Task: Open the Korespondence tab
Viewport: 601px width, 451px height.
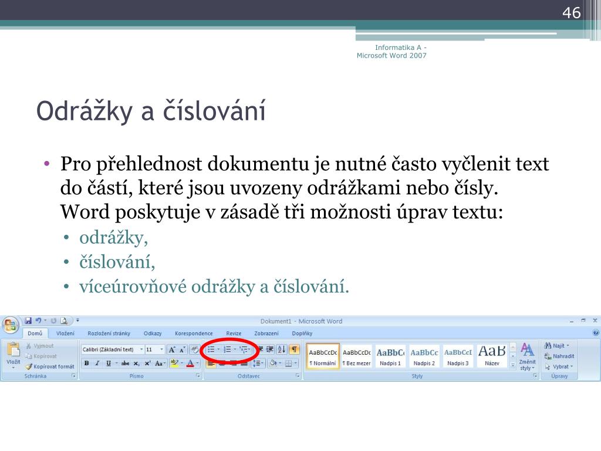Action: (194, 334)
